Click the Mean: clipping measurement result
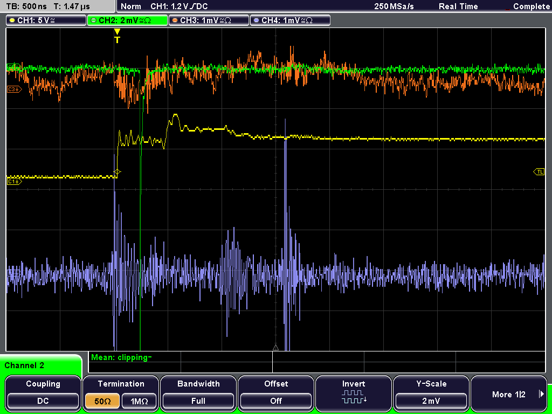The image size is (552, 414). [121, 357]
